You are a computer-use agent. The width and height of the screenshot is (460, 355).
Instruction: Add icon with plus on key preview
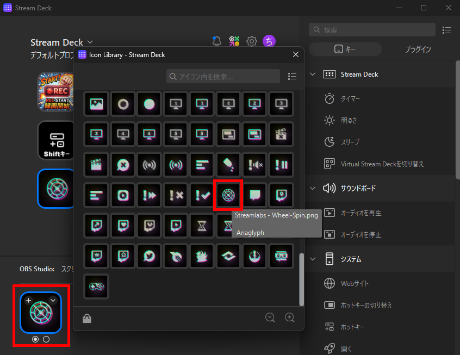click(28, 300)
